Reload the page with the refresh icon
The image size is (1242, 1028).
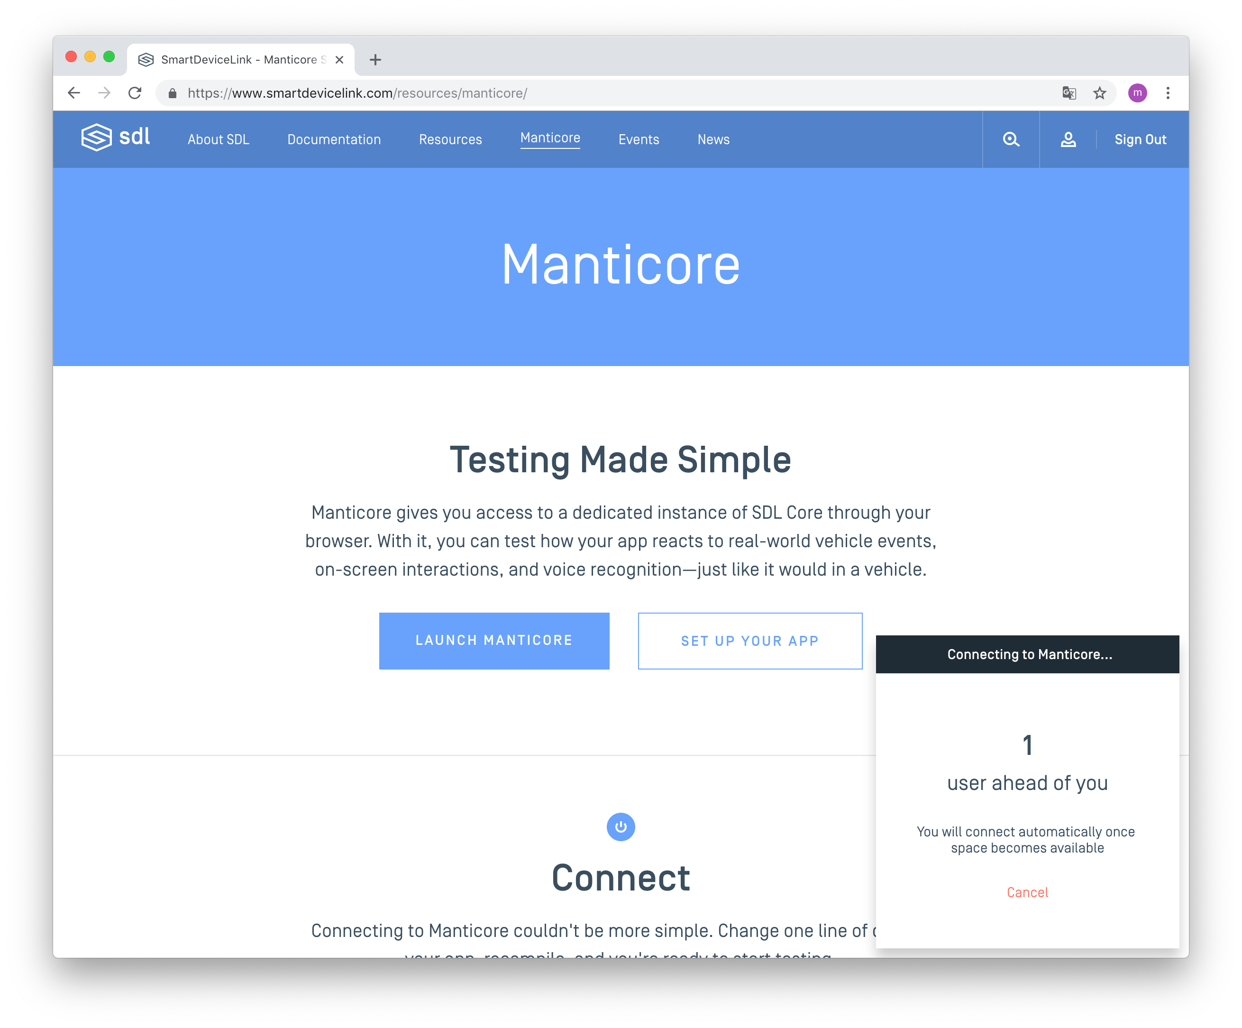click(x=135, y=93)
